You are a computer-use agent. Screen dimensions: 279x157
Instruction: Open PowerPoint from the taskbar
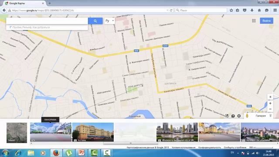pyautogui.click(x=82, y=153)
